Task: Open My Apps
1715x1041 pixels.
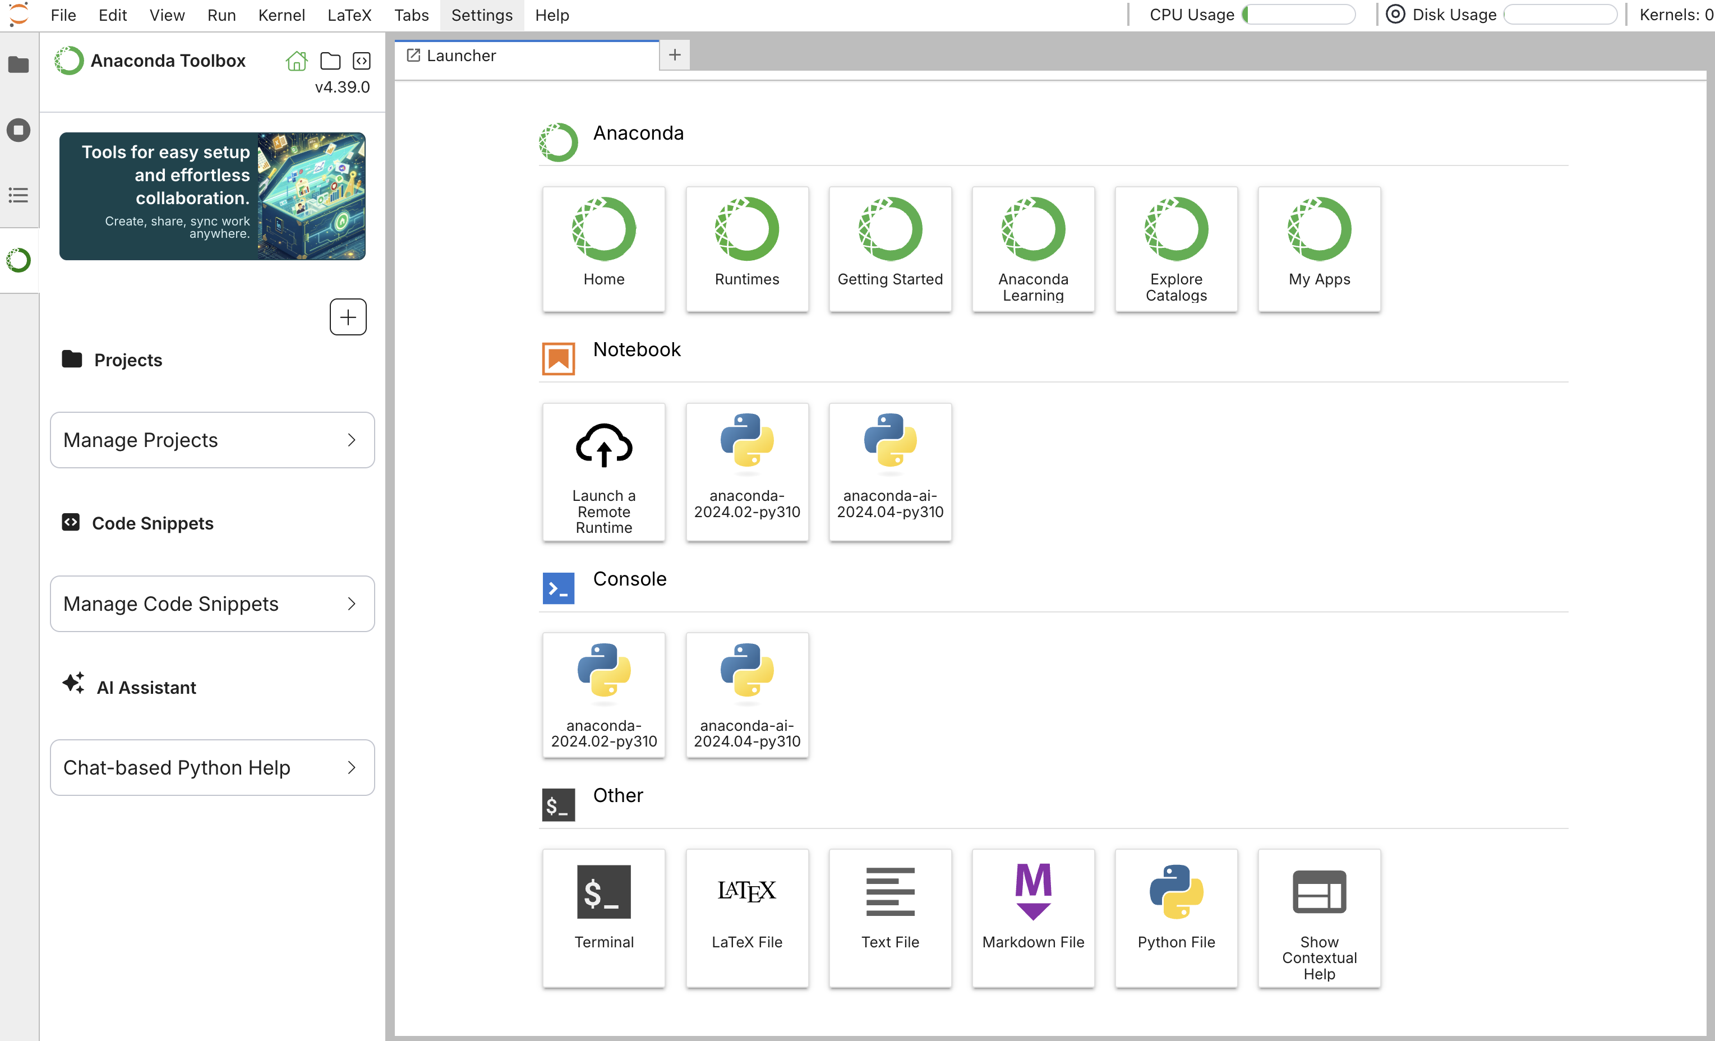Action: [x=1318, y=248]
